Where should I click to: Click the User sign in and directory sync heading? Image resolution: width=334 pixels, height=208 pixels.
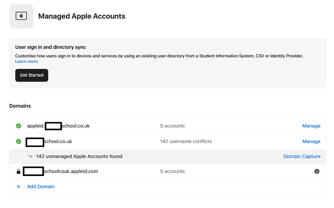click(51, 47)
